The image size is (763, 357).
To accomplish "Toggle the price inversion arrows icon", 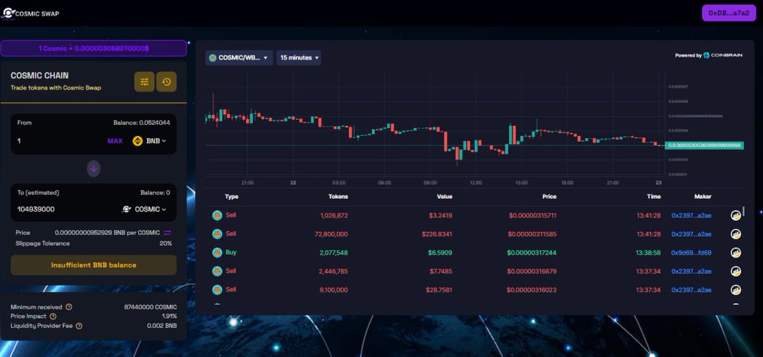I will (x=168, y=232).
